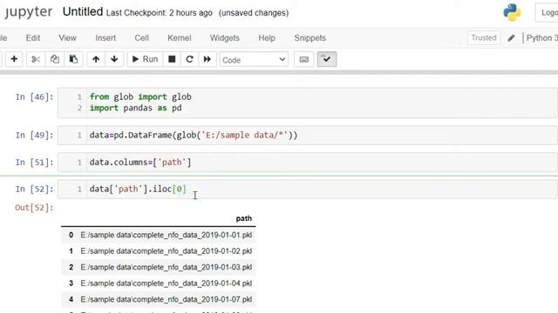Viewport: 558px width, 313px height.
Task: Click the Last Checkpoint 2 hours ago text
Action: tap(159, 13)
